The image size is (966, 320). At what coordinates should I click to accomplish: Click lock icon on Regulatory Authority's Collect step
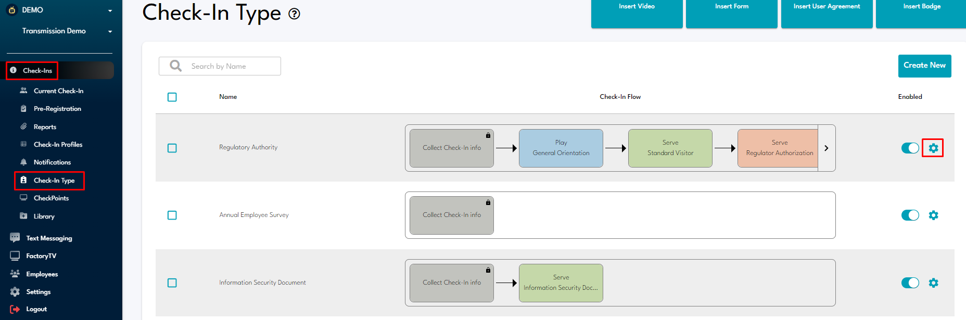pyautogui.click(x=488, y=135)
